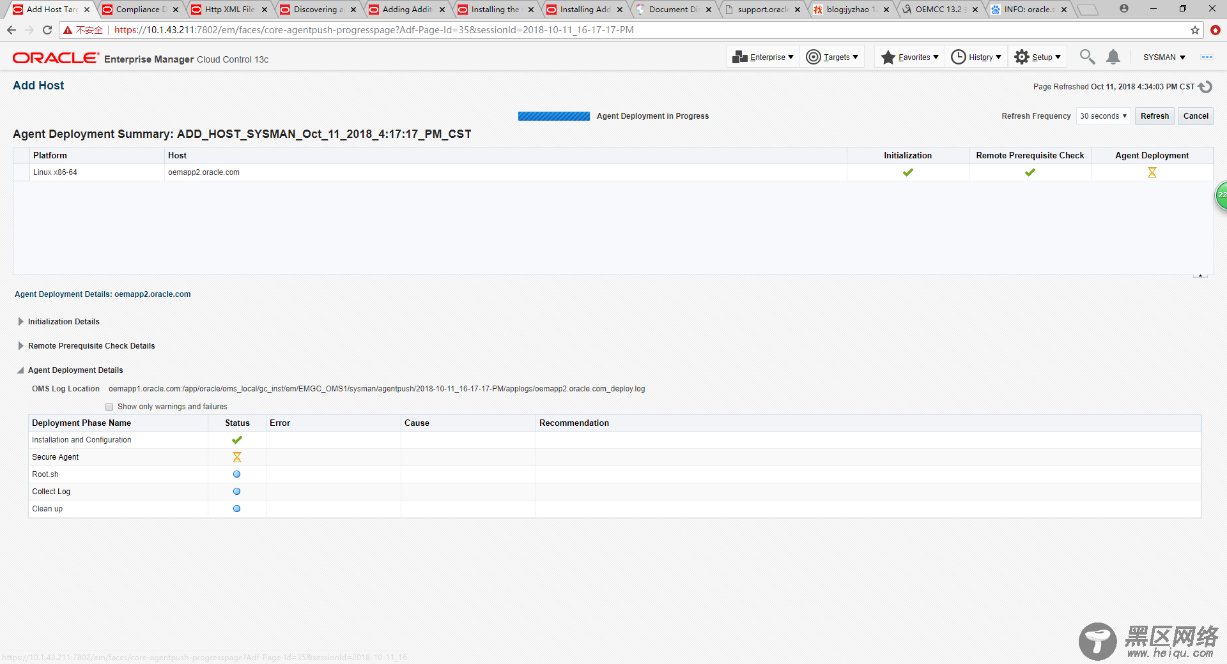Switch to the Adding Additional browser tab

click(407, 10)
